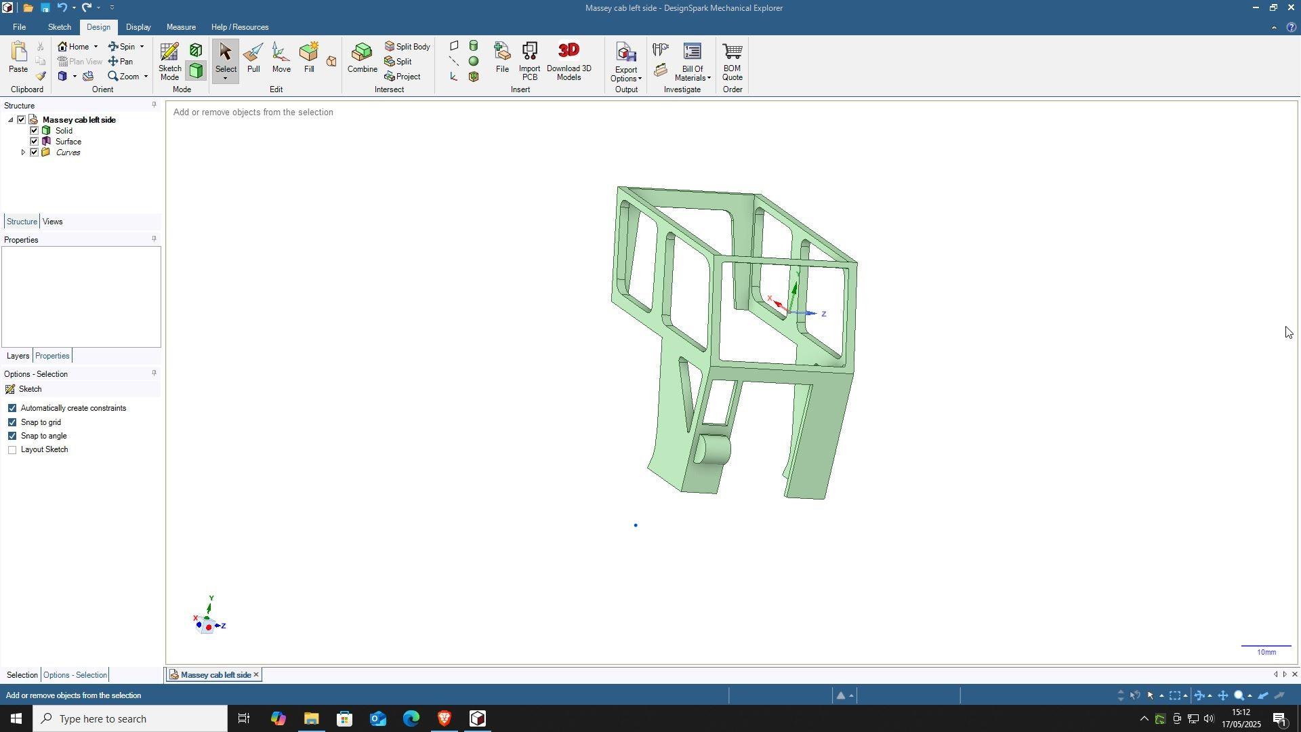Open the Measure ribbon tab

(181, 27)
